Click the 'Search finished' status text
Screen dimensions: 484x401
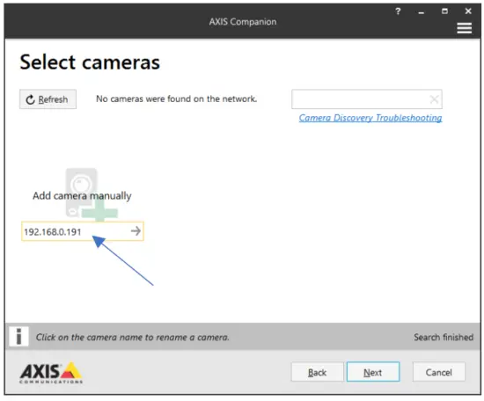click(x=444, y=337)
